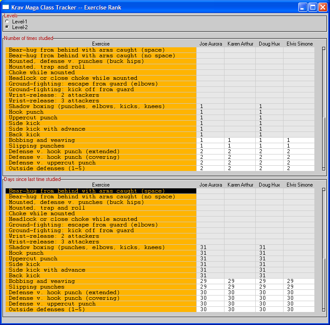Click the Krav Maga Class Tracker title bar icon

tap(6, 7)
